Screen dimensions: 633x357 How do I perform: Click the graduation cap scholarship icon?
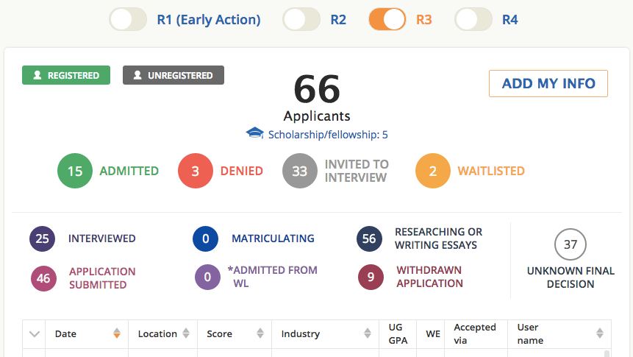coord(254,133)
